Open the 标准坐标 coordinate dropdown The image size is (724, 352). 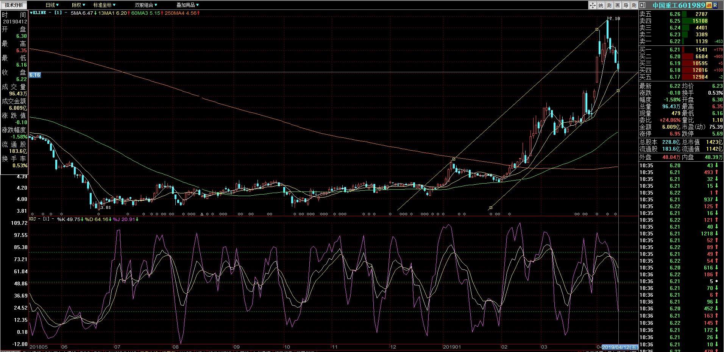[x=105, y=5]
